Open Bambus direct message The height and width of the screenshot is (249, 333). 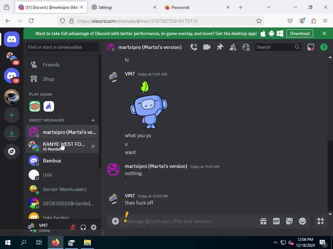(62, 161)
